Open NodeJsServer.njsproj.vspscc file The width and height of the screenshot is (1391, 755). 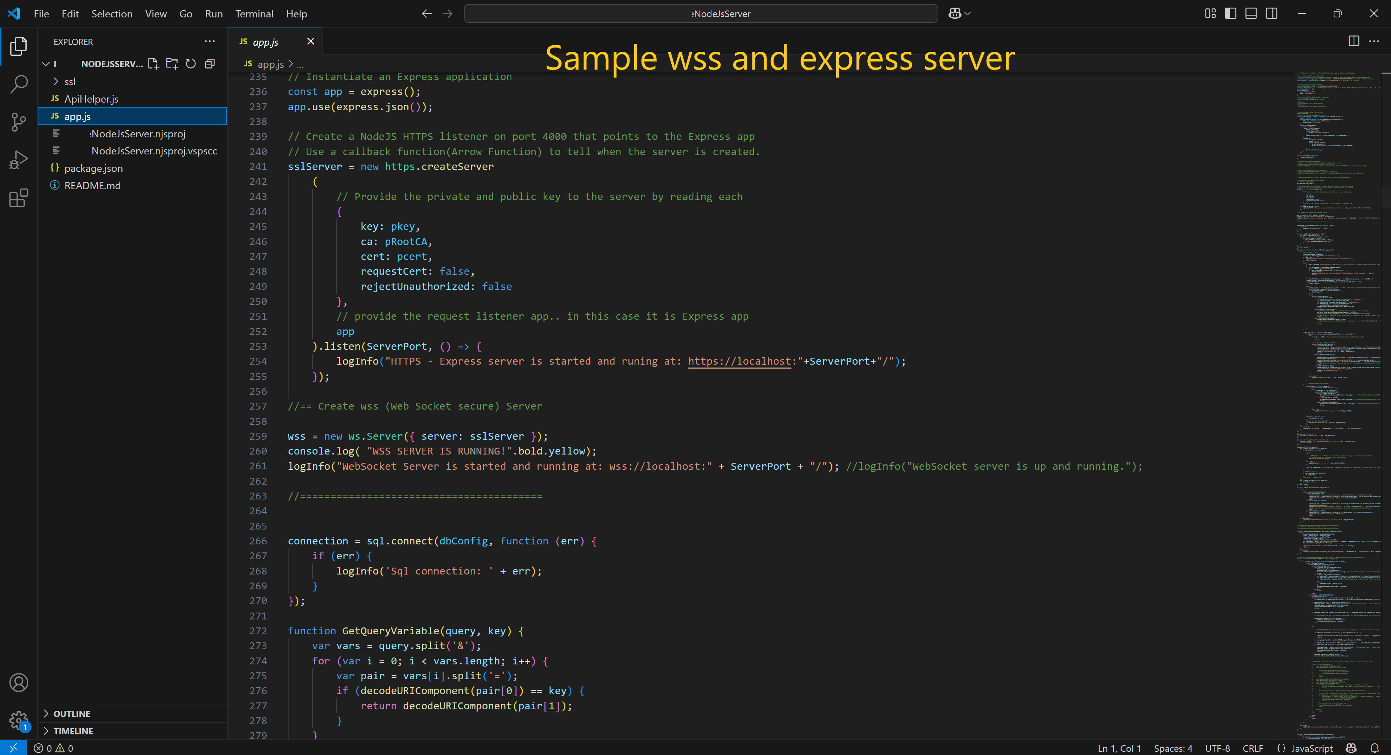132,151
